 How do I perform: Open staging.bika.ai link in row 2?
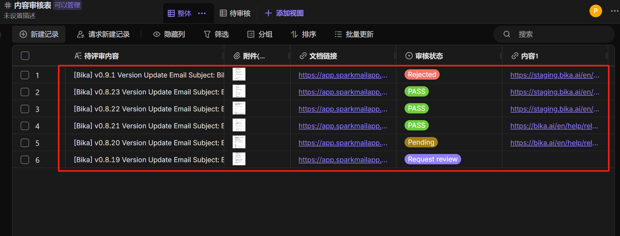point(555,92)
